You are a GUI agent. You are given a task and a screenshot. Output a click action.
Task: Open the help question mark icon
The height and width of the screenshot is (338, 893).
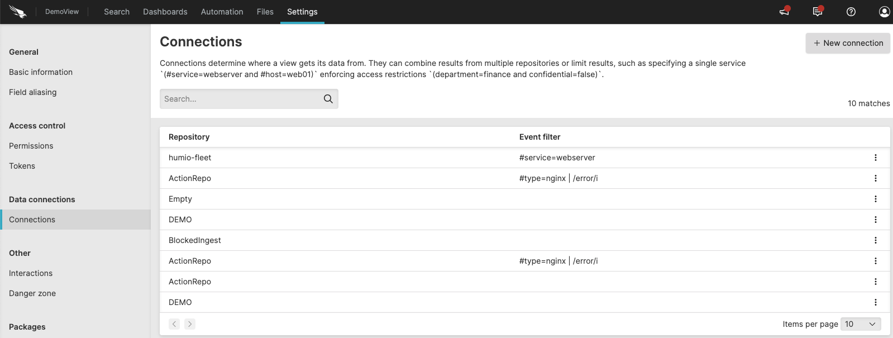[851, 12]
